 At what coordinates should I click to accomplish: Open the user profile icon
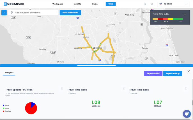click(x=152, y=4)
